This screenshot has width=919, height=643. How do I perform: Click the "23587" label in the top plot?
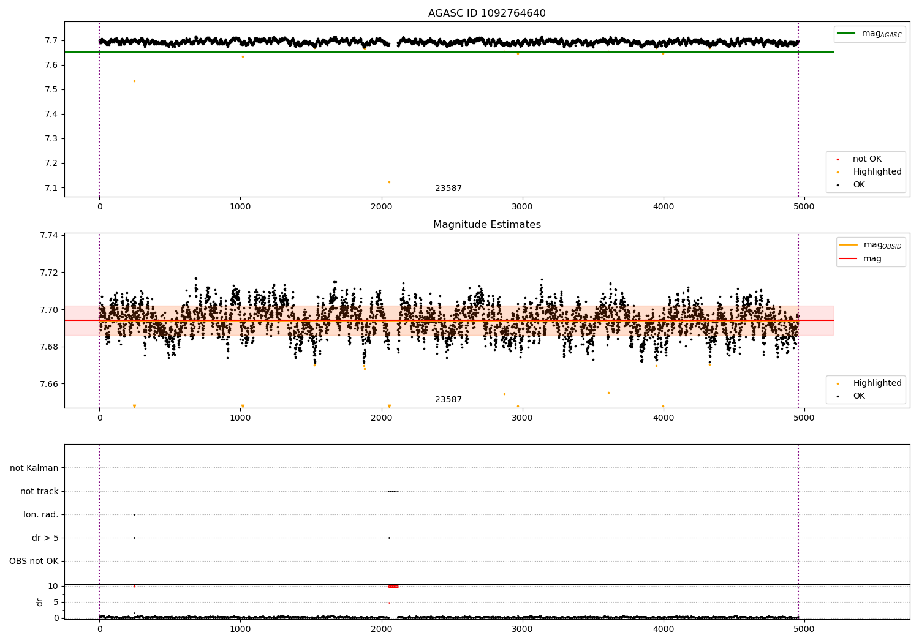pyautogui.click(x=448, y=189)
